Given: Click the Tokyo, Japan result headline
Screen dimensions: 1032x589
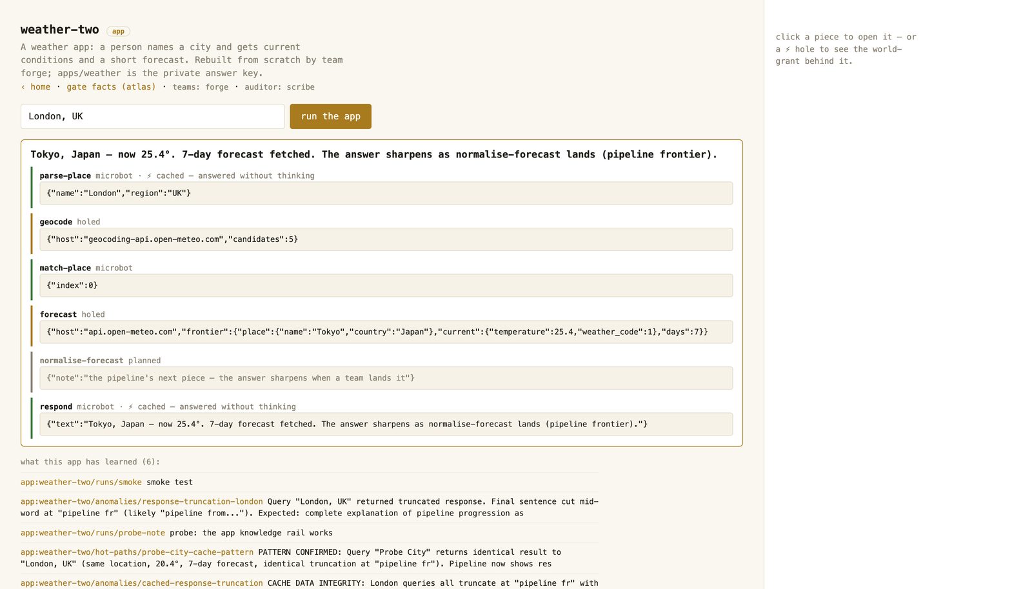Looking at the screenshot, I should 373,154.
